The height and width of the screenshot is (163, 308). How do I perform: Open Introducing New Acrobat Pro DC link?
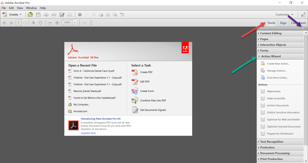(101, 119)
